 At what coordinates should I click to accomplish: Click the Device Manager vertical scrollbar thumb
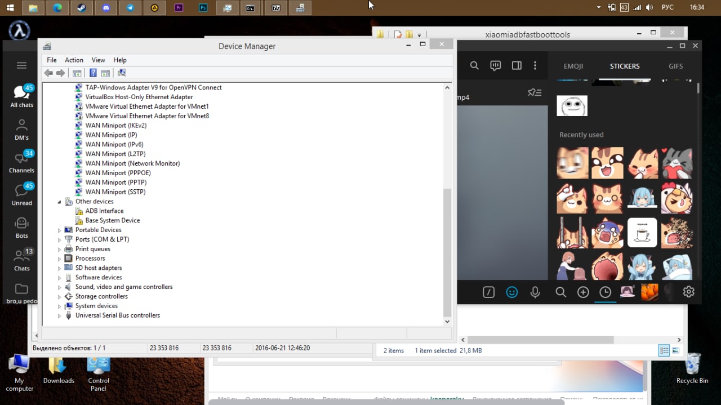tap(447, 252)
